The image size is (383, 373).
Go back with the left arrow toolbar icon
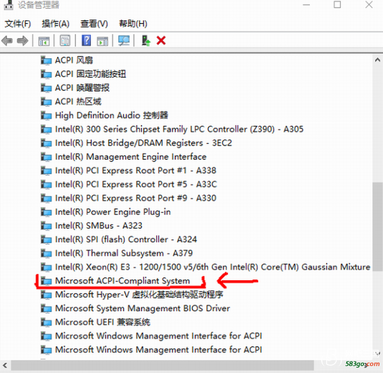coord(7,40)
